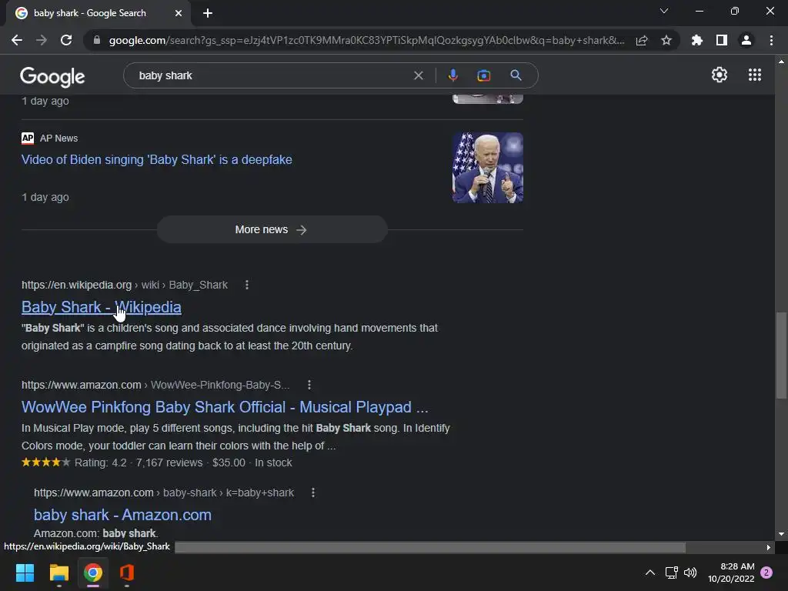The image size is (788, 591).
Task: Click scrollbar up arrow
Action: [781, 62]
